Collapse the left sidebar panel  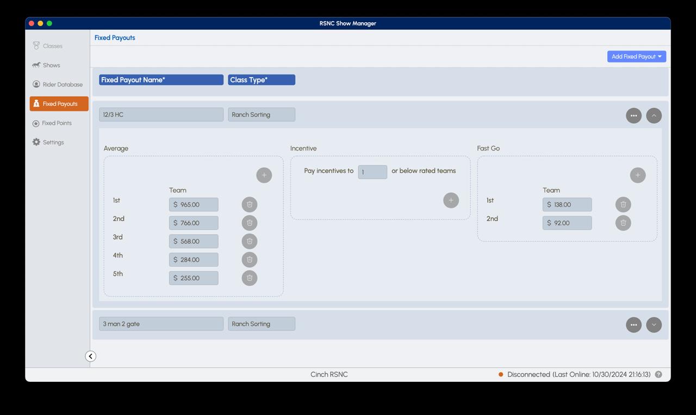click(91, 356)
